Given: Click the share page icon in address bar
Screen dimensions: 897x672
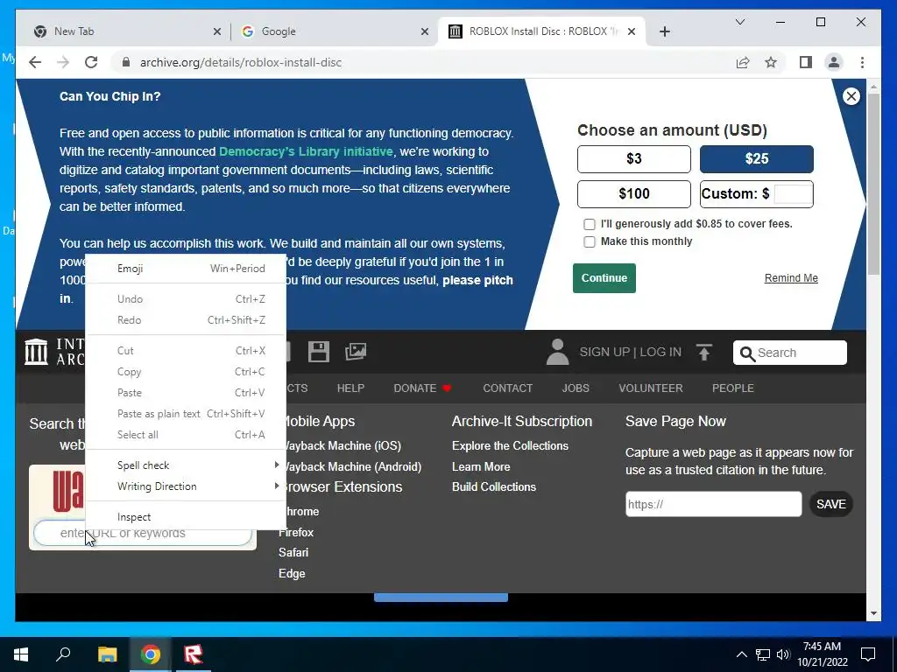Looking at the screenshot, I should click(743, 62).
